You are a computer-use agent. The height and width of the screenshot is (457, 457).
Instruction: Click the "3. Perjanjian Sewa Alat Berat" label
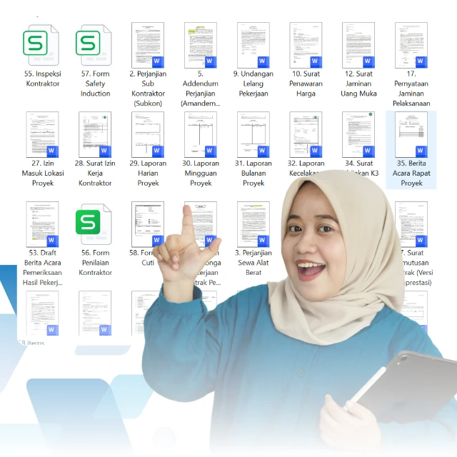[x=253, y=263]
